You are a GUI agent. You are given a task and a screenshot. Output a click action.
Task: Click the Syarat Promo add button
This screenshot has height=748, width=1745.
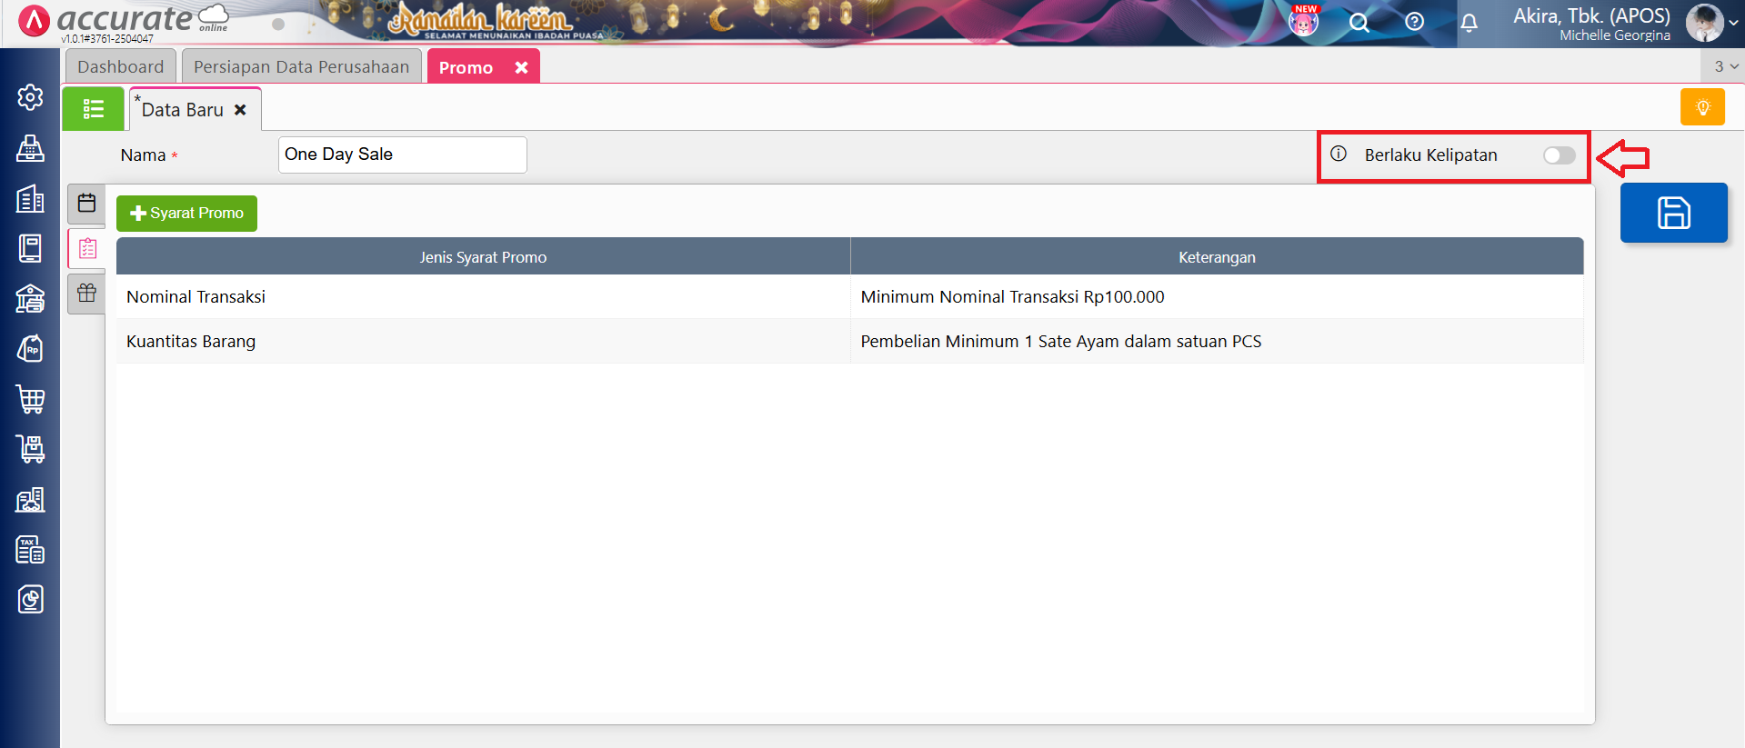tap(186, 214)
